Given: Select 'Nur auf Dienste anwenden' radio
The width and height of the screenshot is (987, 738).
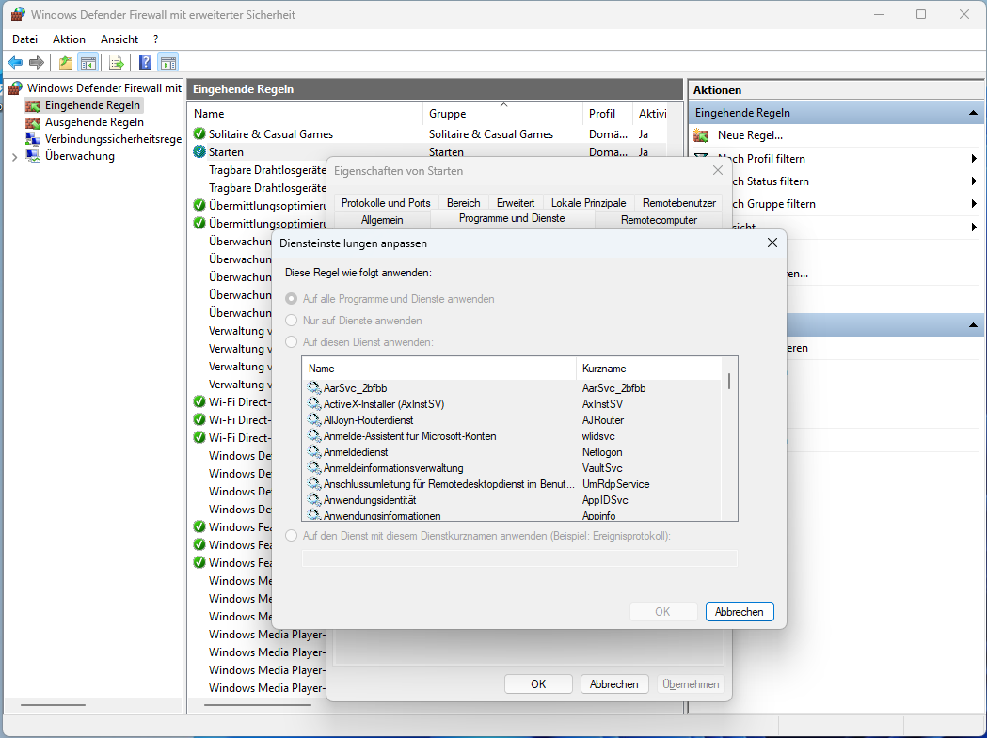Looking at the screenshot, I should tap(292, 321).
